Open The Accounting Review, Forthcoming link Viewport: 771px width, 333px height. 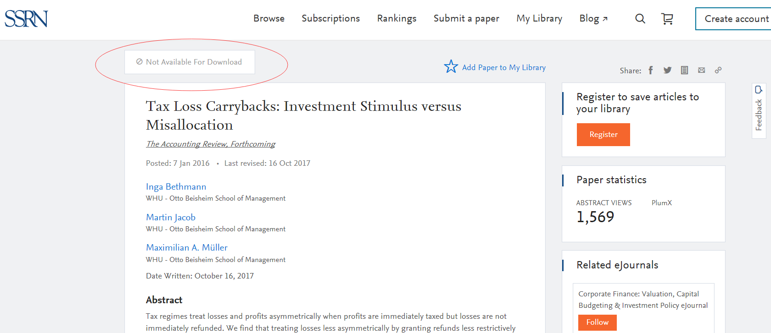point(211,144)
